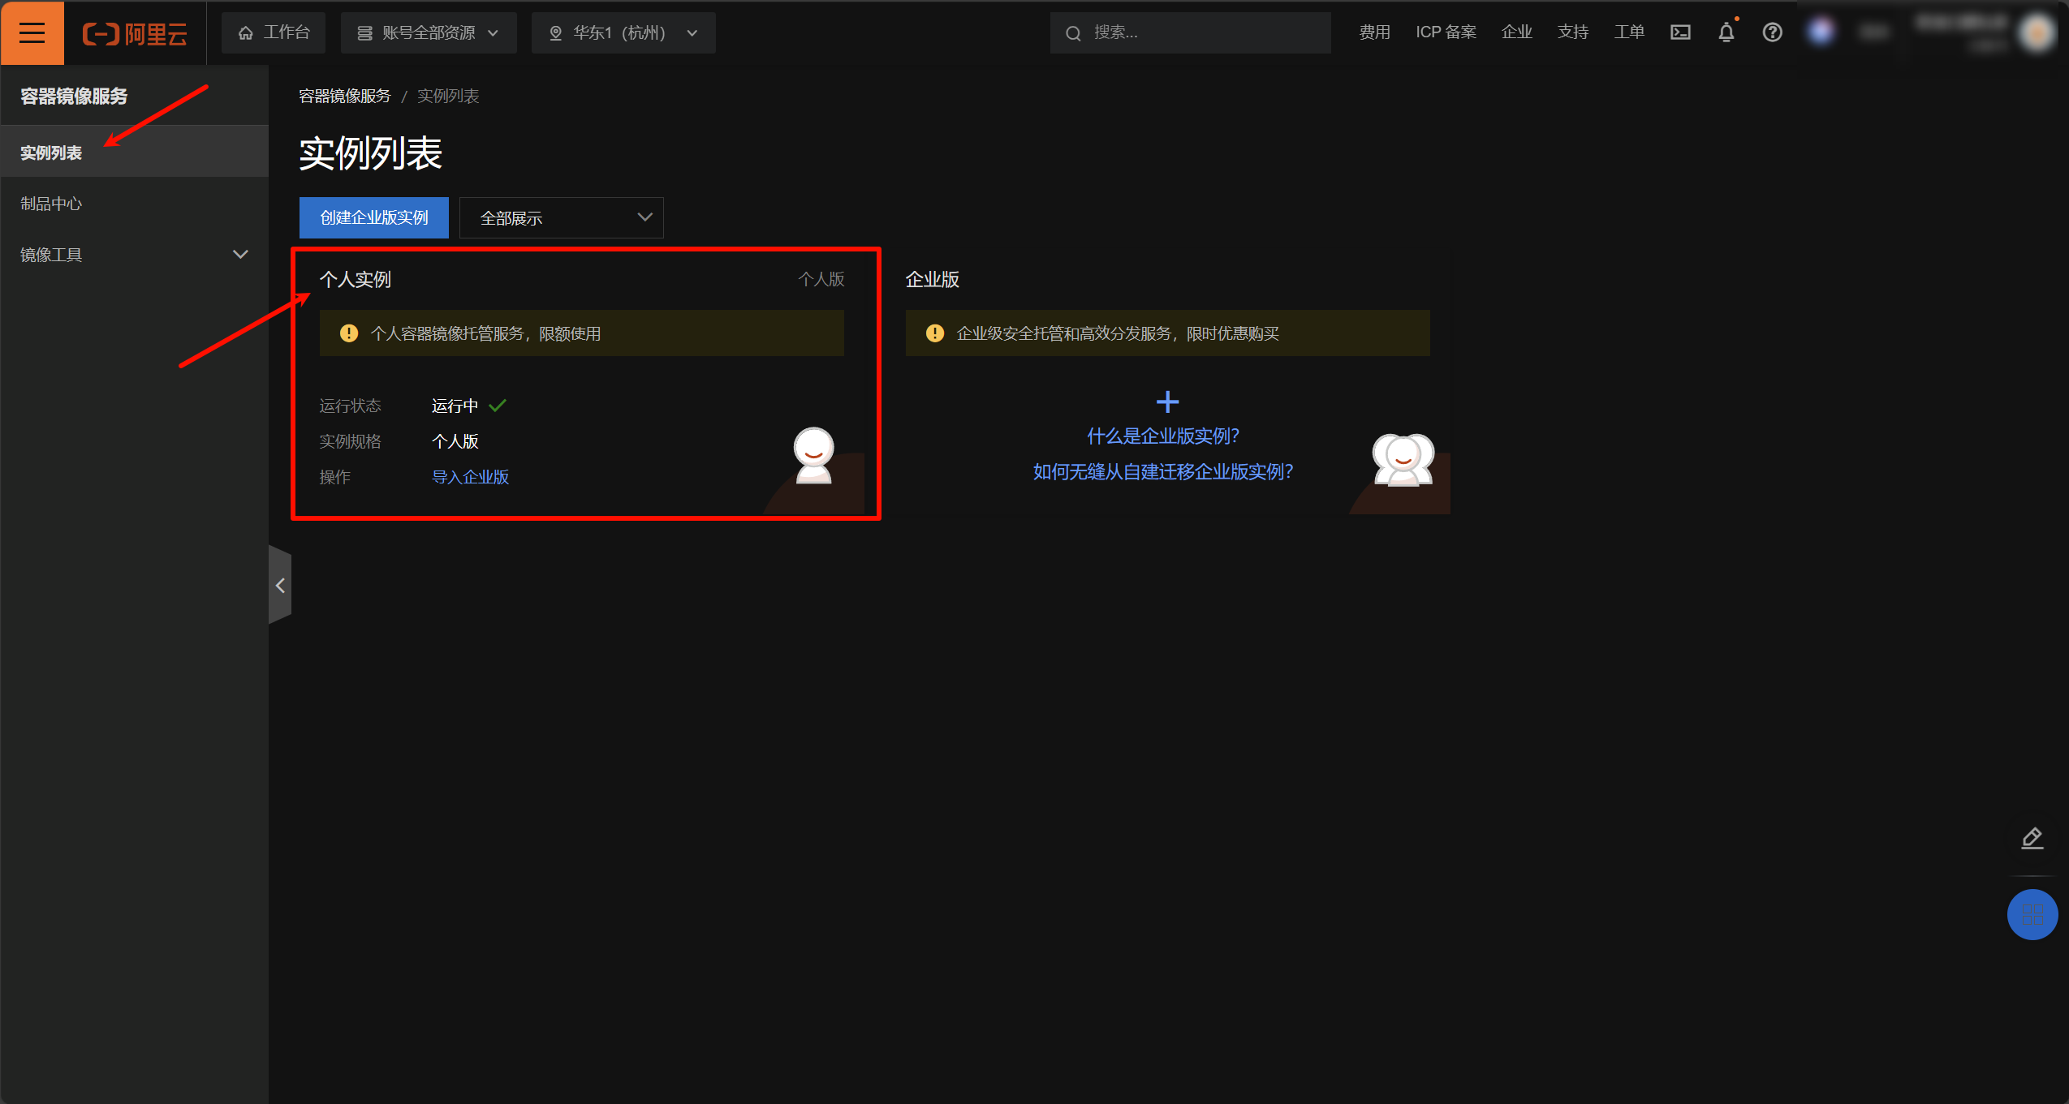Click the plus icon in the 企业版 card
The image size is (2069, 1104).
click(x=1167, y=402)
